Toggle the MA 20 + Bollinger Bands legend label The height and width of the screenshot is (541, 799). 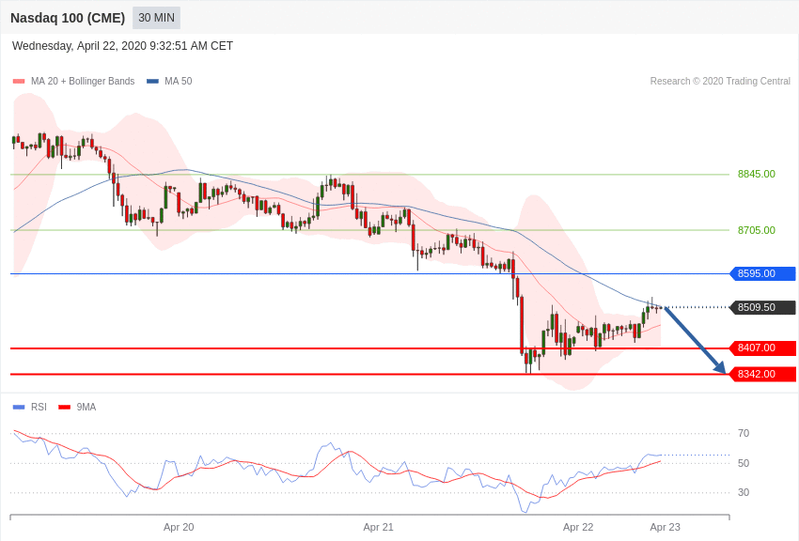point(83,82)
